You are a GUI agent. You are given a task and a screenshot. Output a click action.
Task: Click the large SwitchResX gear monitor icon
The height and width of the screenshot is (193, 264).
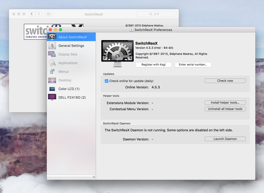[117, 54]
